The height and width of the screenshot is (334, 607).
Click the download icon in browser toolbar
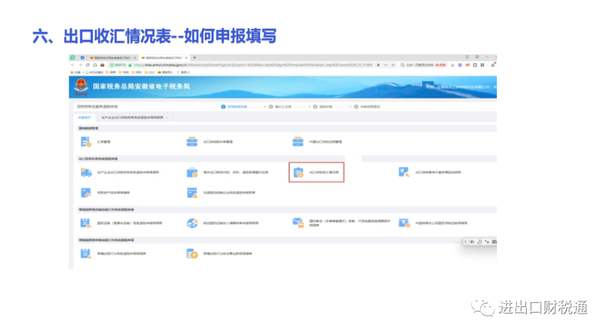(493, 65)
